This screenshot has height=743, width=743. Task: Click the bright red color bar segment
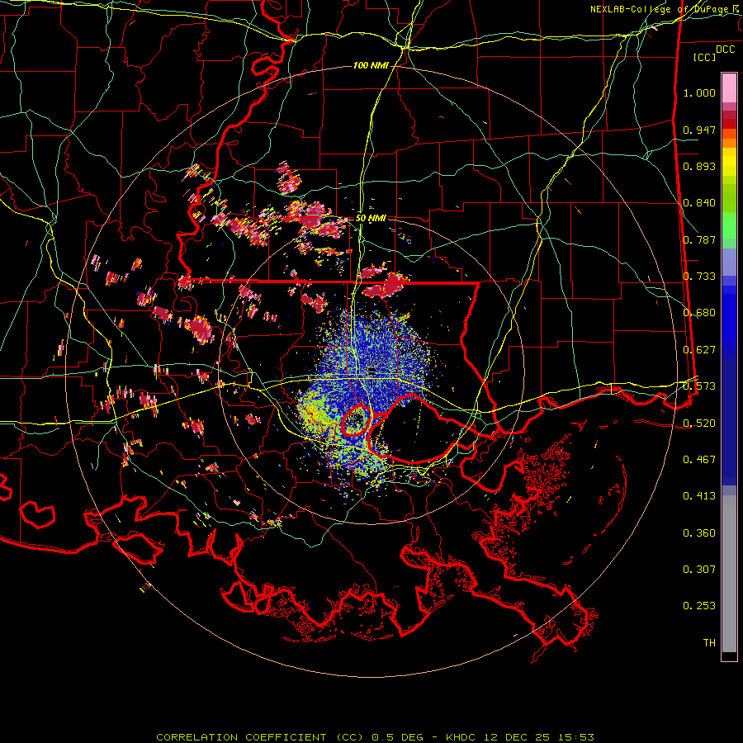729,124
